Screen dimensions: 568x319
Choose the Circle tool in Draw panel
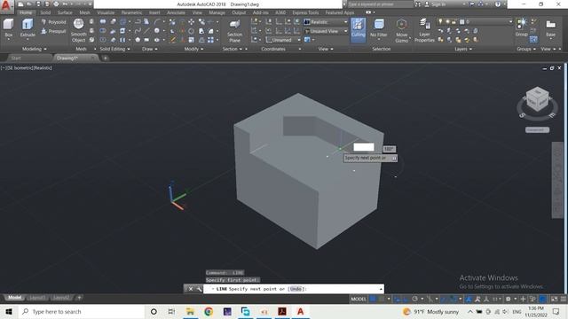tap(157, 31)
